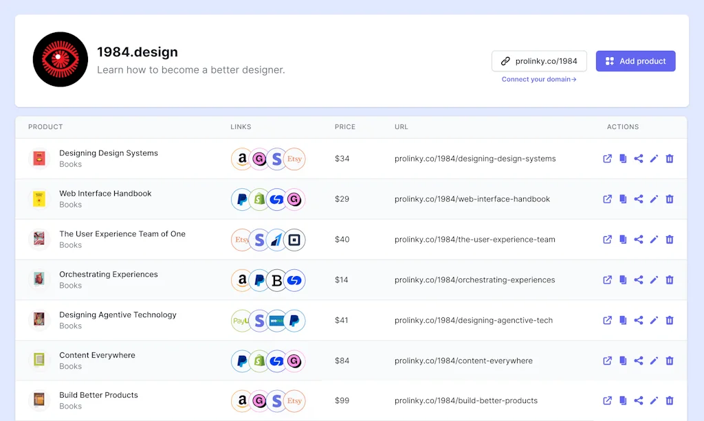The height and width of the screenshot is (421, 704).
Task: Select the Amazon icon on Designing Design Systems
Action: (242, 159)
